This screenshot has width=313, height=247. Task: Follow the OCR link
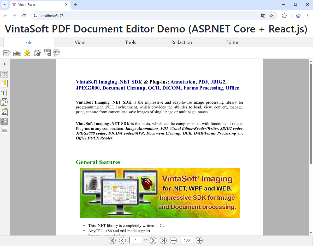click(x=154, y=88)
